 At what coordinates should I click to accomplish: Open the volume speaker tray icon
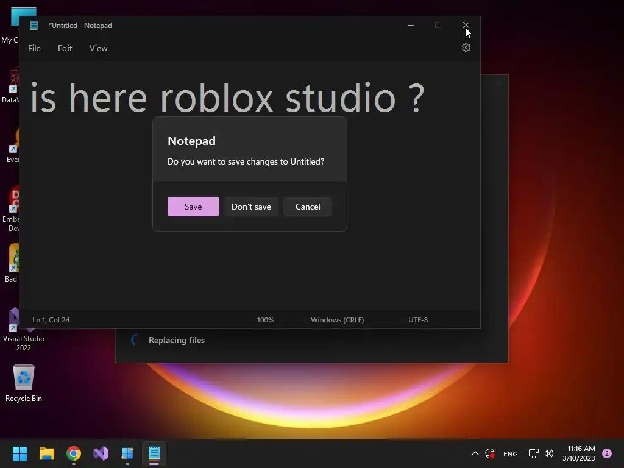pos(548,453)
